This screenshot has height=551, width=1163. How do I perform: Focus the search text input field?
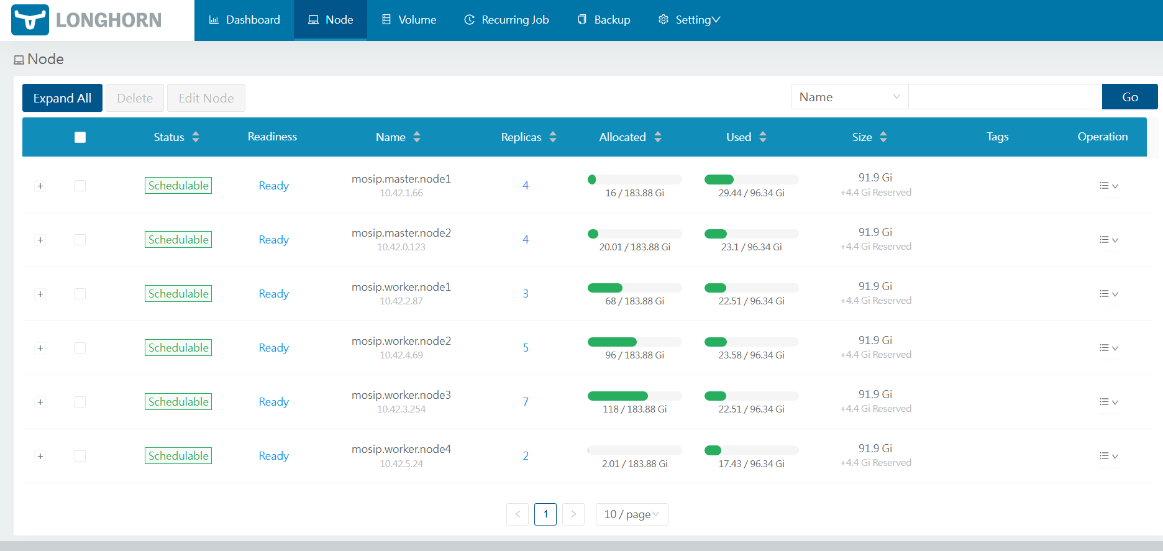[x=1005, y=97]
